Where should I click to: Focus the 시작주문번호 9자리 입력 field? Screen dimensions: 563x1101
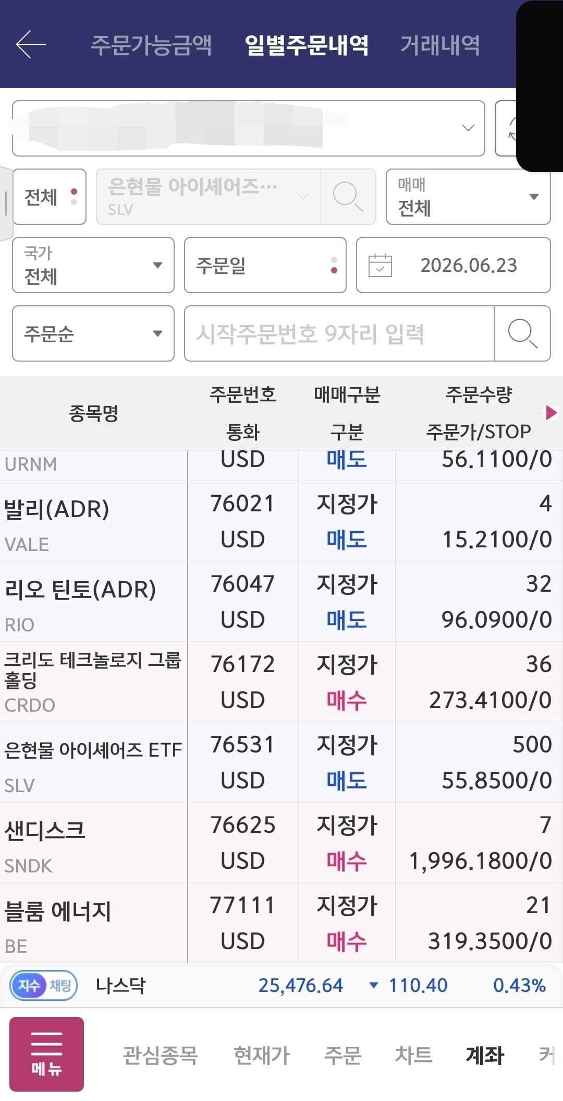[339, 333]
